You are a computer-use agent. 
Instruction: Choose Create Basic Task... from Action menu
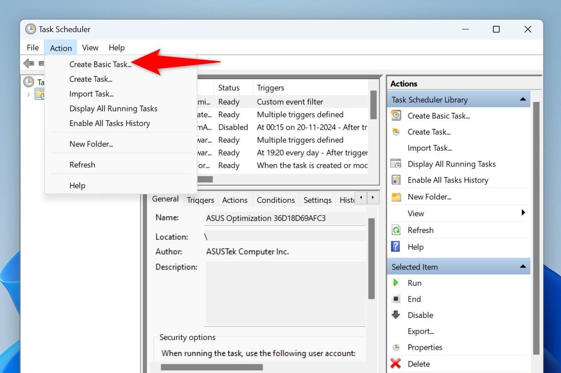[101, 64]
